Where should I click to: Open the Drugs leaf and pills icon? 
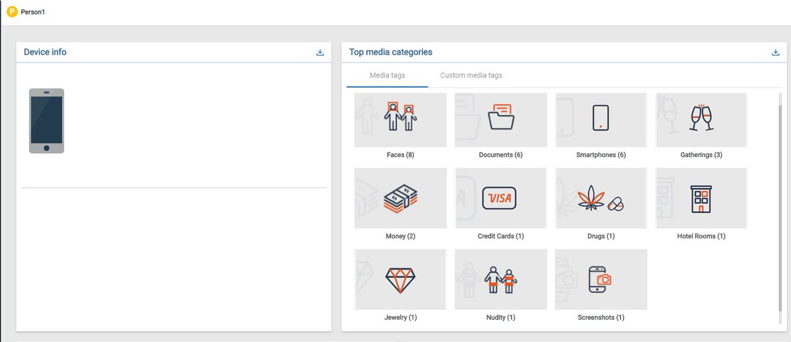tap(601, 198)
